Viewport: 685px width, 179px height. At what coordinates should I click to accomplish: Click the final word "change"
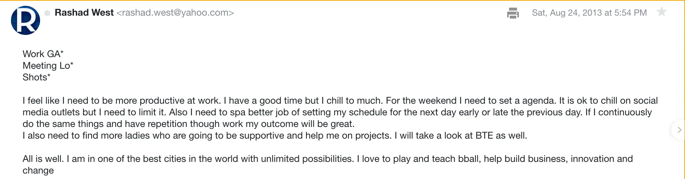[x=38, y=170]
